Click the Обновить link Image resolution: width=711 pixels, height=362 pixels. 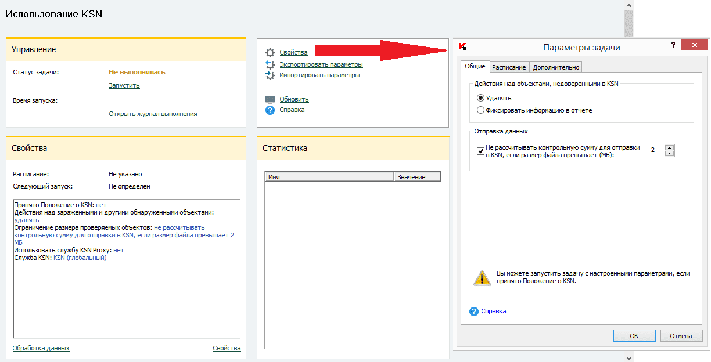pyautogui.click(x=294, y=99)
